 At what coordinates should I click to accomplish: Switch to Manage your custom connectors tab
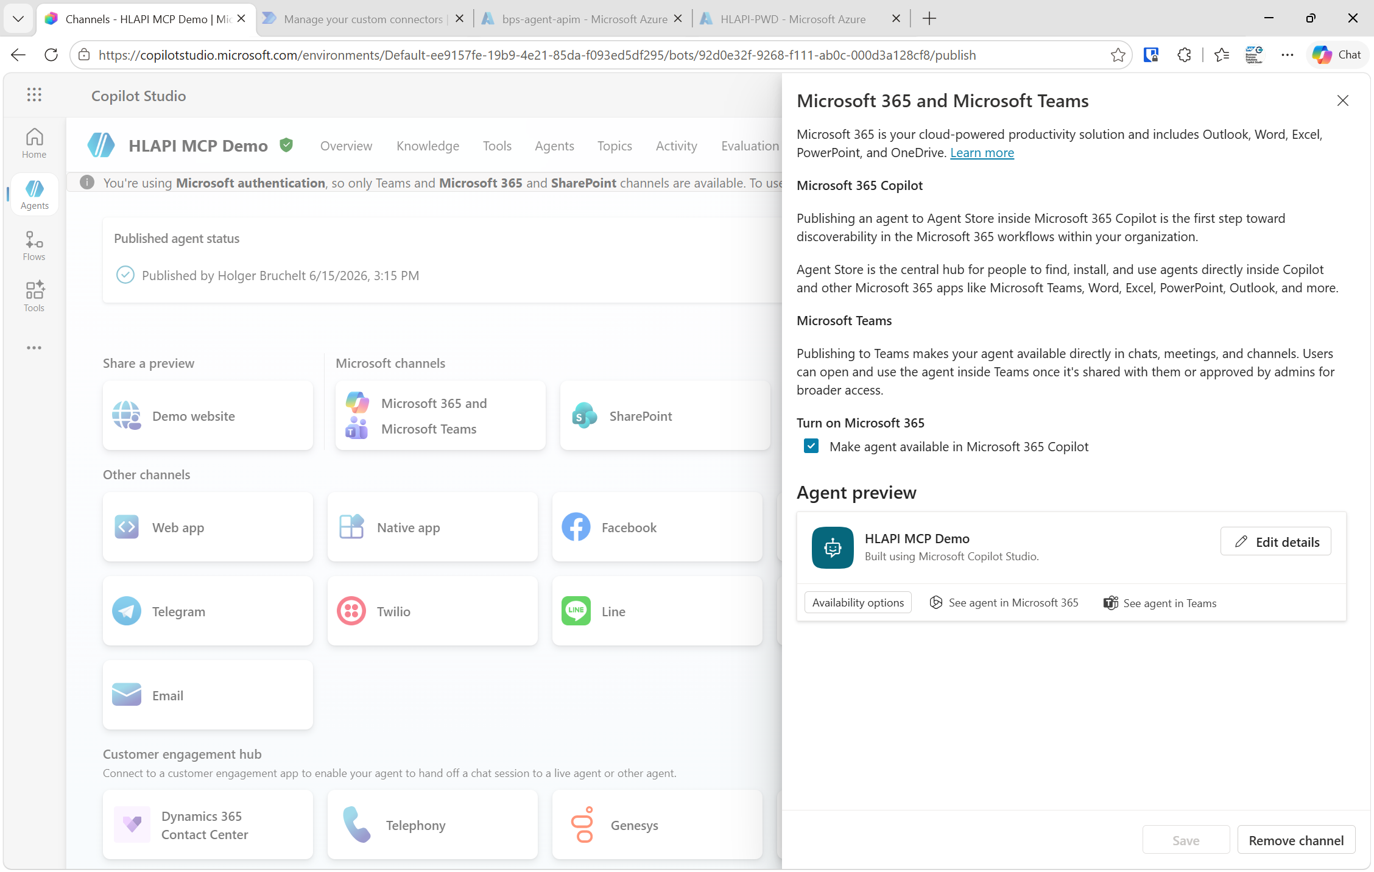click(x=363, y=19)
